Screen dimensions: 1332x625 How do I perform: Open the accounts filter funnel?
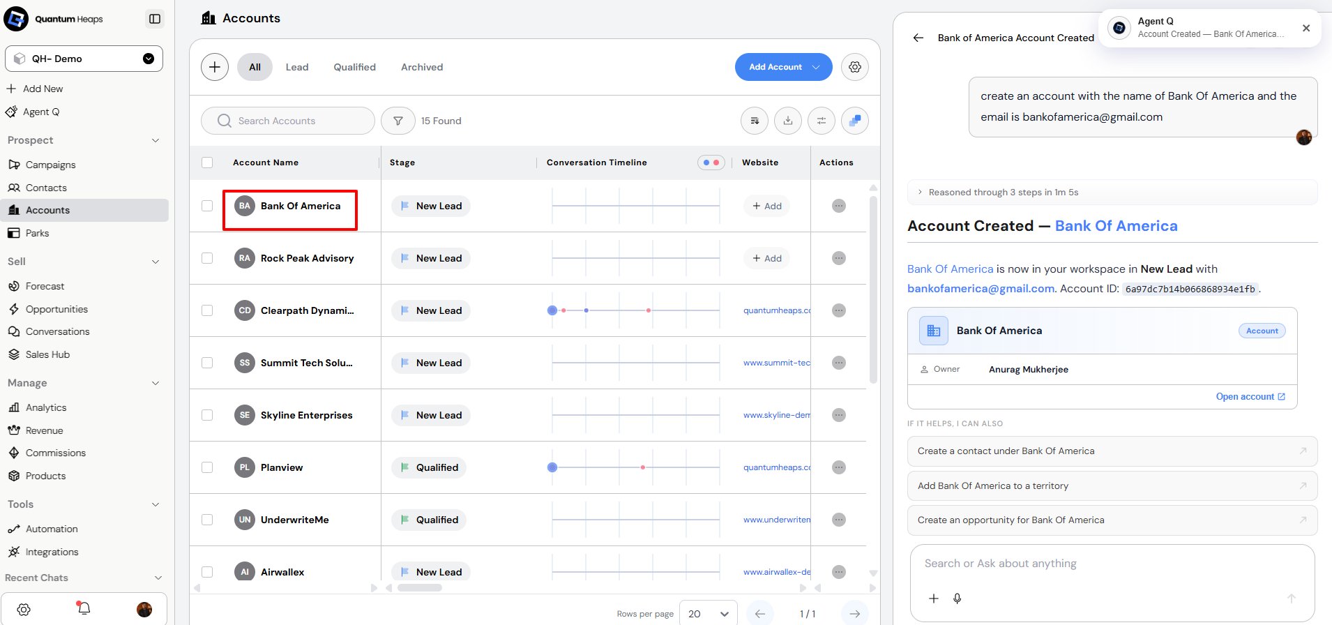398,121
